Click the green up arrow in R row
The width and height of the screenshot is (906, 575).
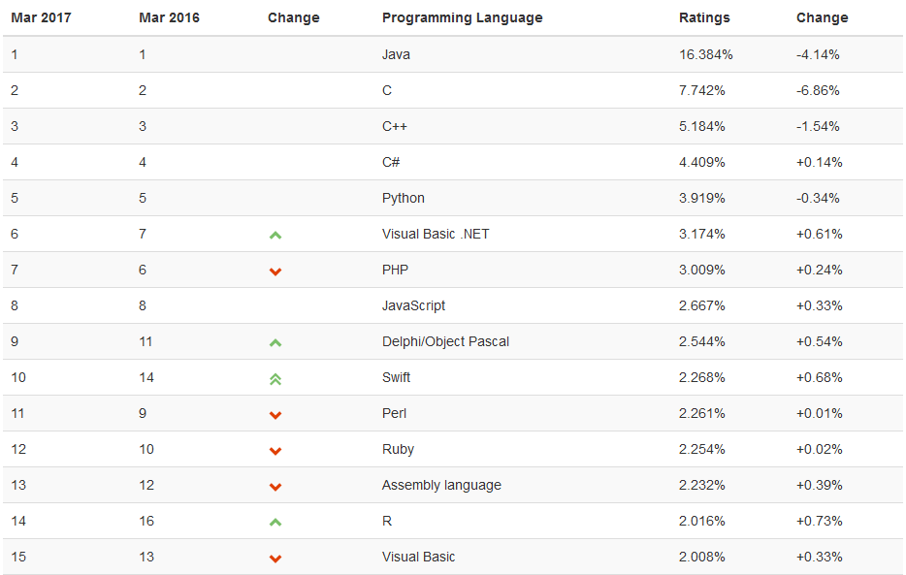coord(275,523)
